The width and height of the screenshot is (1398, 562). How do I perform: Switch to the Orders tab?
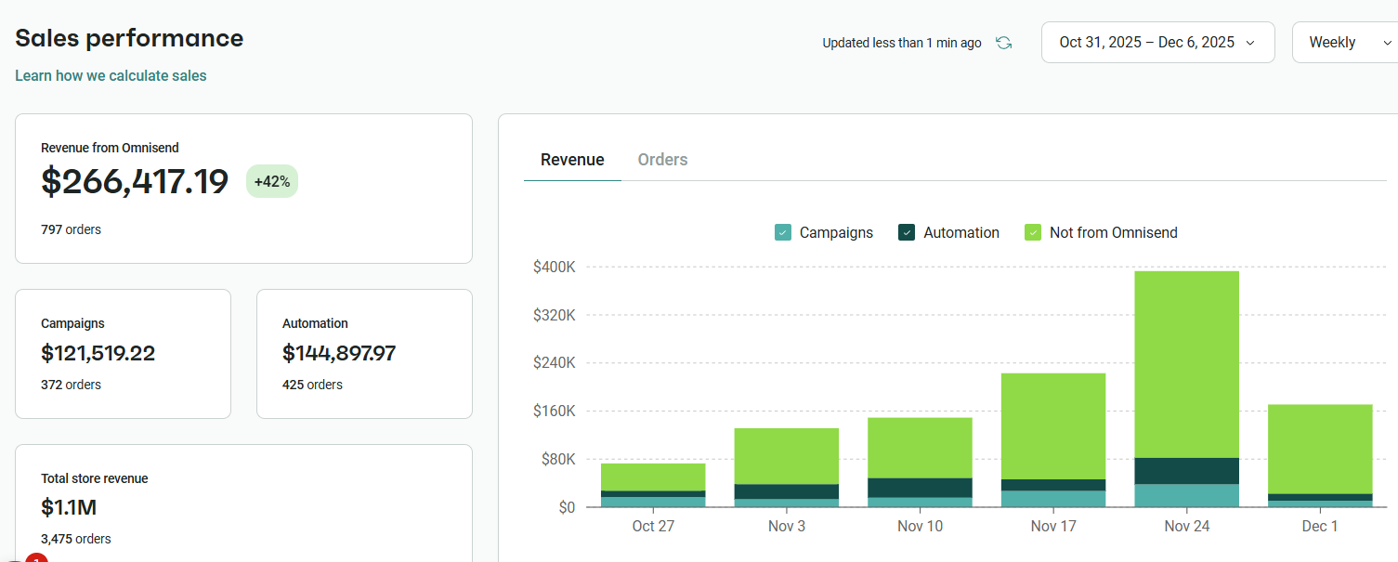click(x=662, y=159)
